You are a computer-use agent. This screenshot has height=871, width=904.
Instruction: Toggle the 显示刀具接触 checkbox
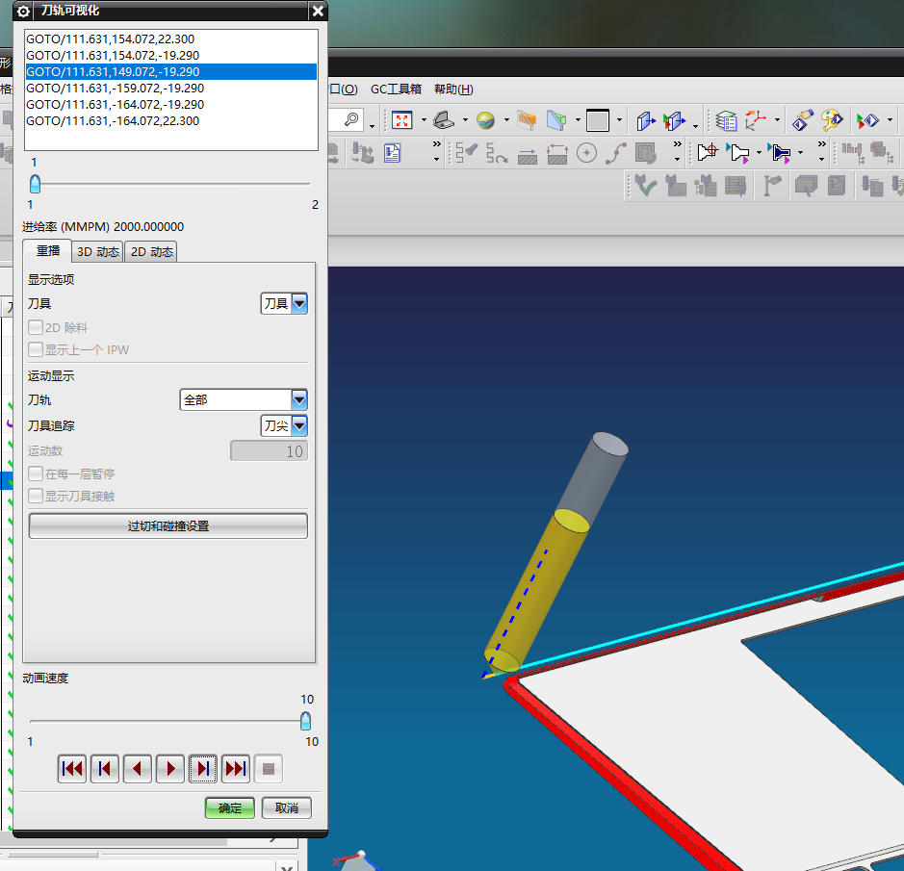pyautogui.click(x=36, y=496)
